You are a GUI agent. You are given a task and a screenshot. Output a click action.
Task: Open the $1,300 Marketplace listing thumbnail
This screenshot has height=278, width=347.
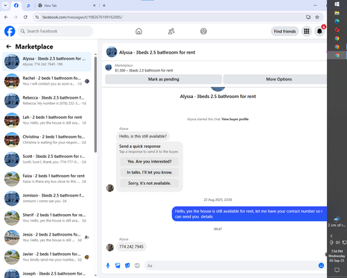click(x=108, y=67)
